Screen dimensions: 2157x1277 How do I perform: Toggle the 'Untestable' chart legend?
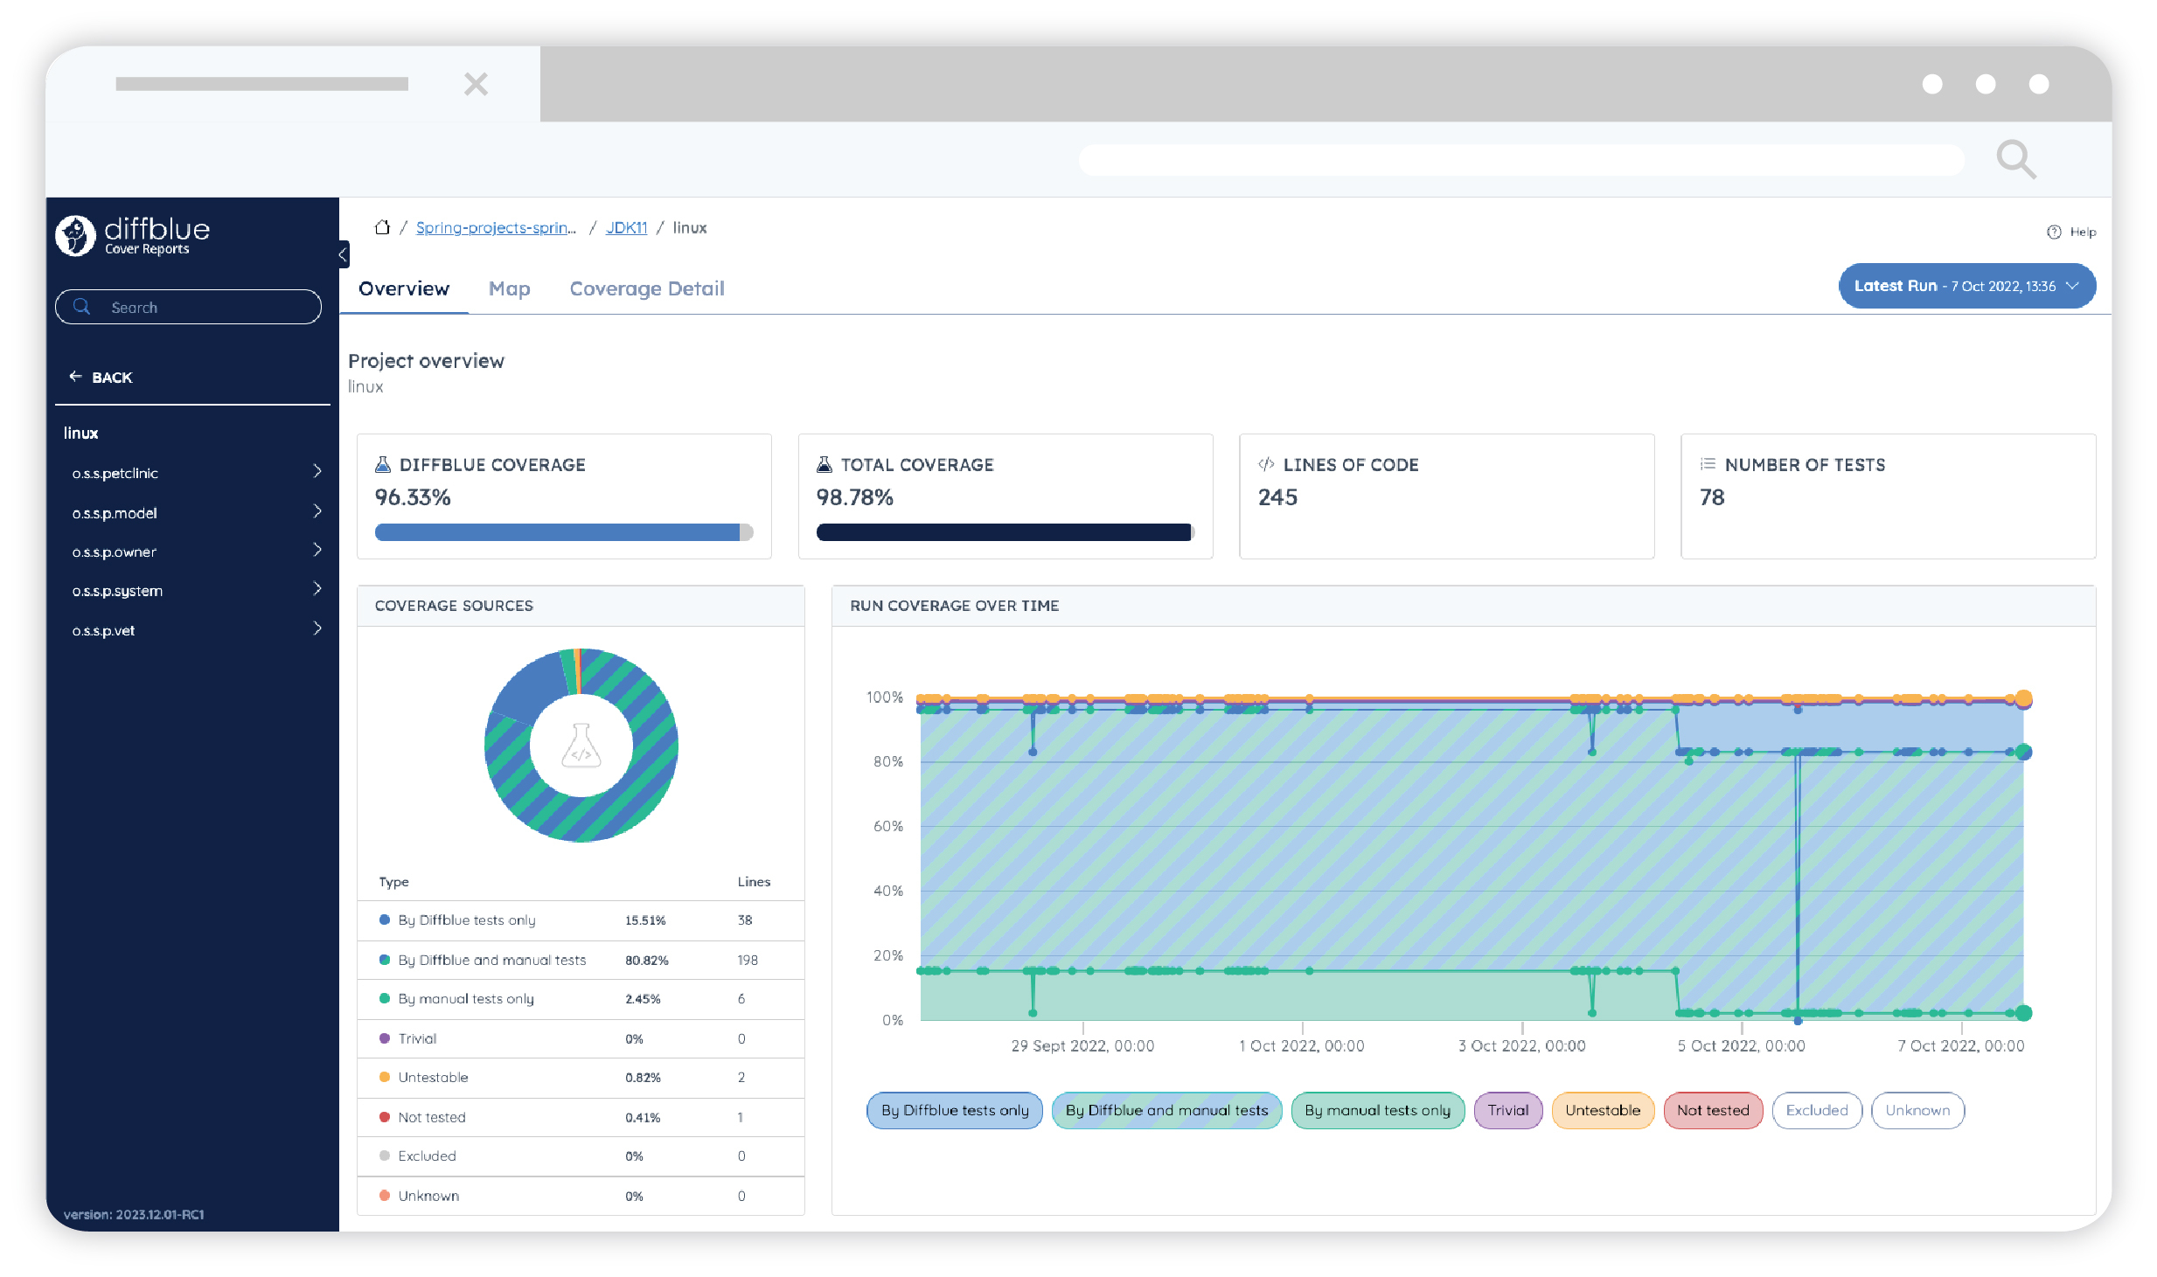click(x=1602, y=1110)
